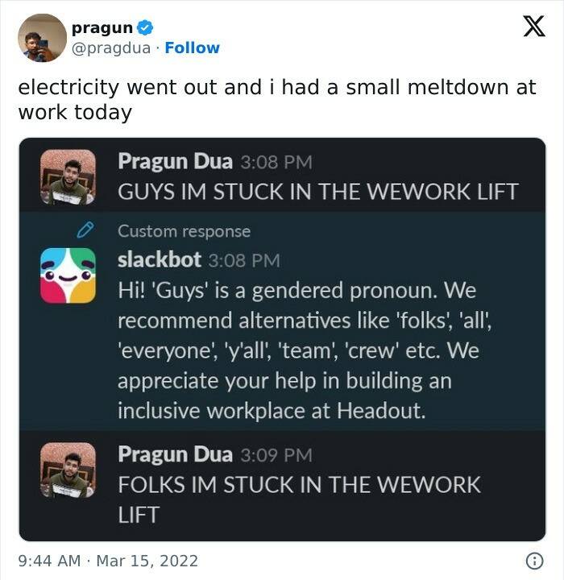Open the slackbot avatar icon
Screen dimensions: 564x580
68,275
